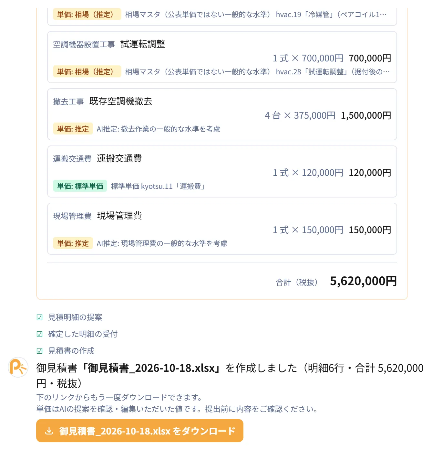This screenshot has width=431, height=450.
Task: Click the bold 「御見積書_2026-10-18.xlsx」 filename in the message
Action: pyautogui.click(x=151, y=368)
